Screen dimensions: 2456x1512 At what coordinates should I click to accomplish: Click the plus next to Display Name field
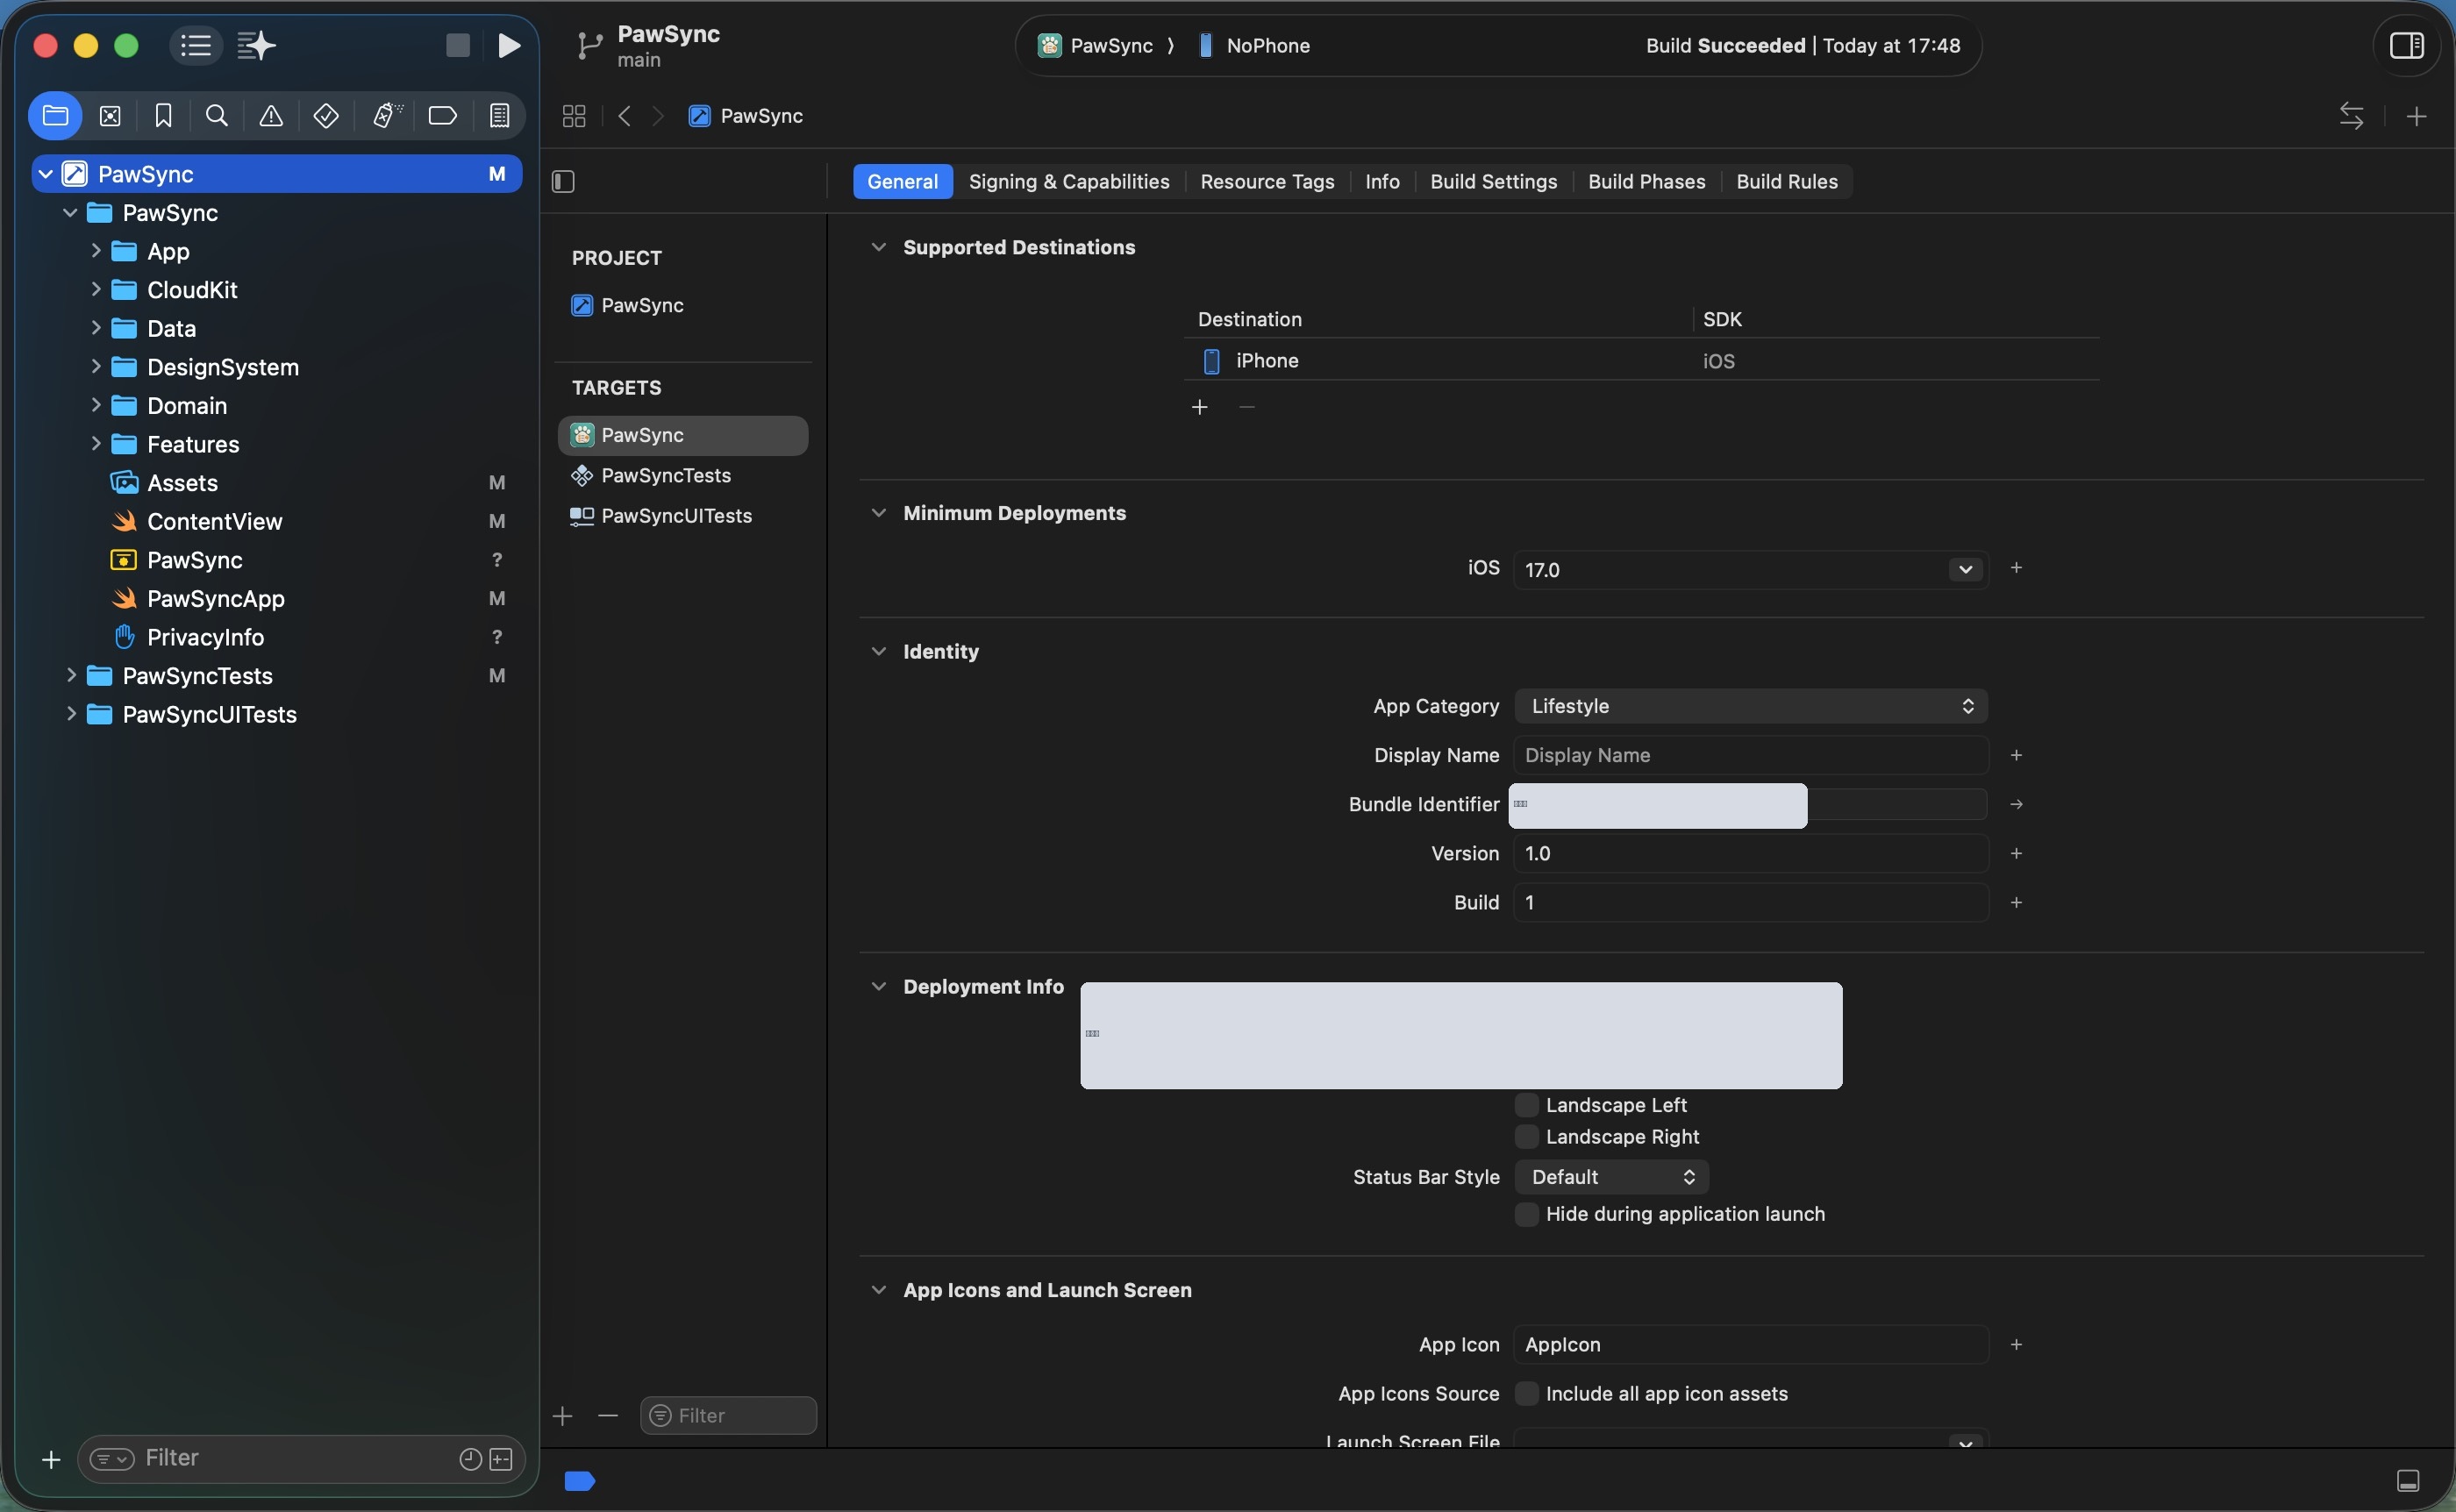[2016, 755]
